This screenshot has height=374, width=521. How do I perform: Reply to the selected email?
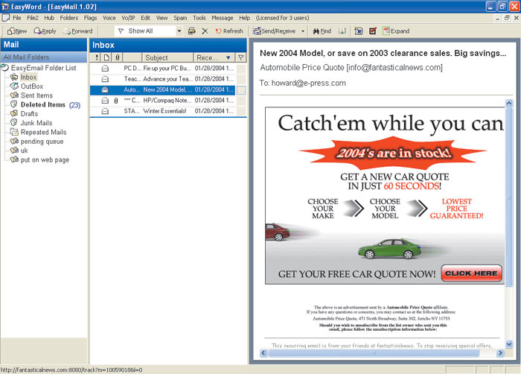point(44,31)
